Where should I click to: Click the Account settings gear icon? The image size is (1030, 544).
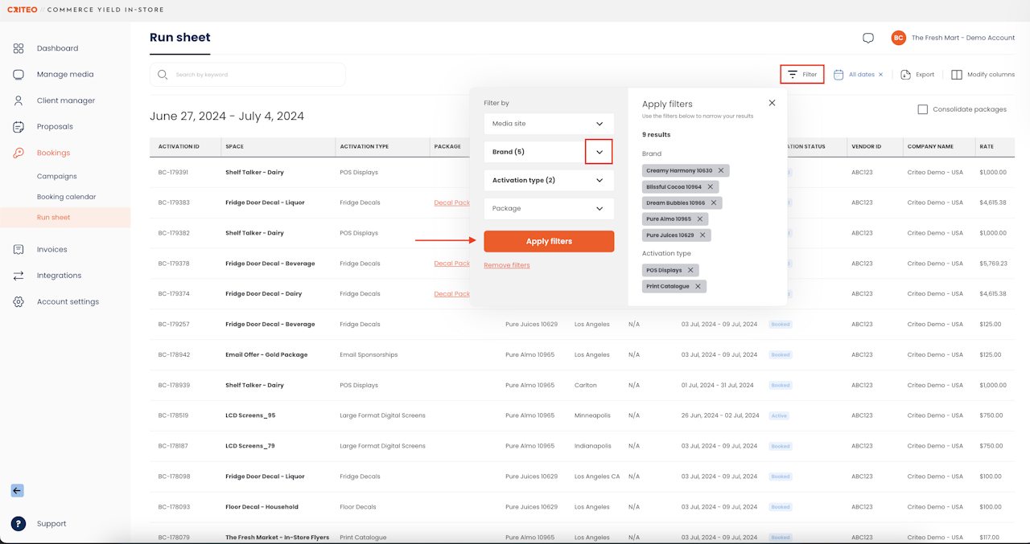coord(19,302)
